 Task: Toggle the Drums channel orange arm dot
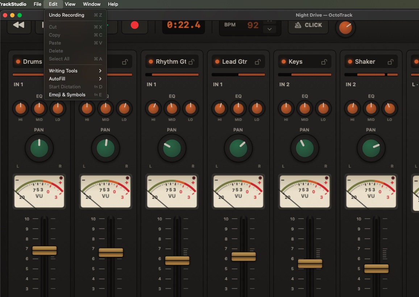pos(18,62)
